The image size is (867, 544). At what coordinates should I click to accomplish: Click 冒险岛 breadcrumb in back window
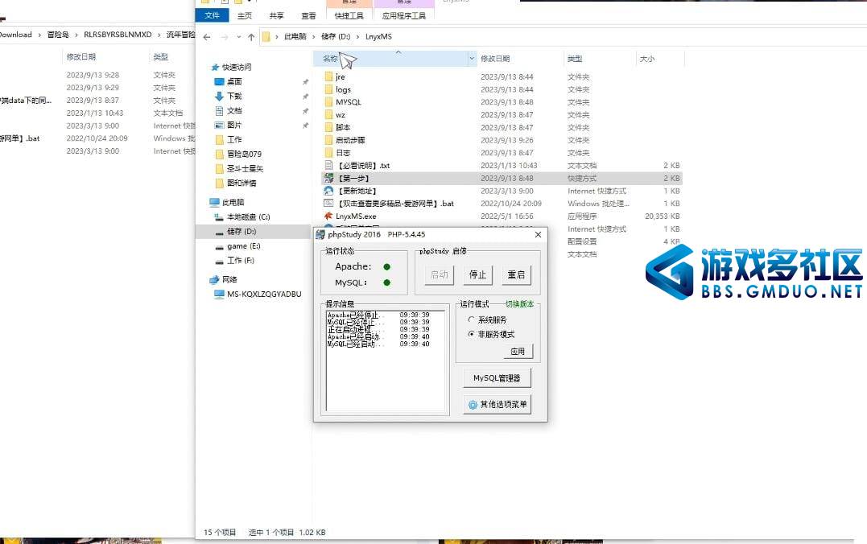point(58,35)
